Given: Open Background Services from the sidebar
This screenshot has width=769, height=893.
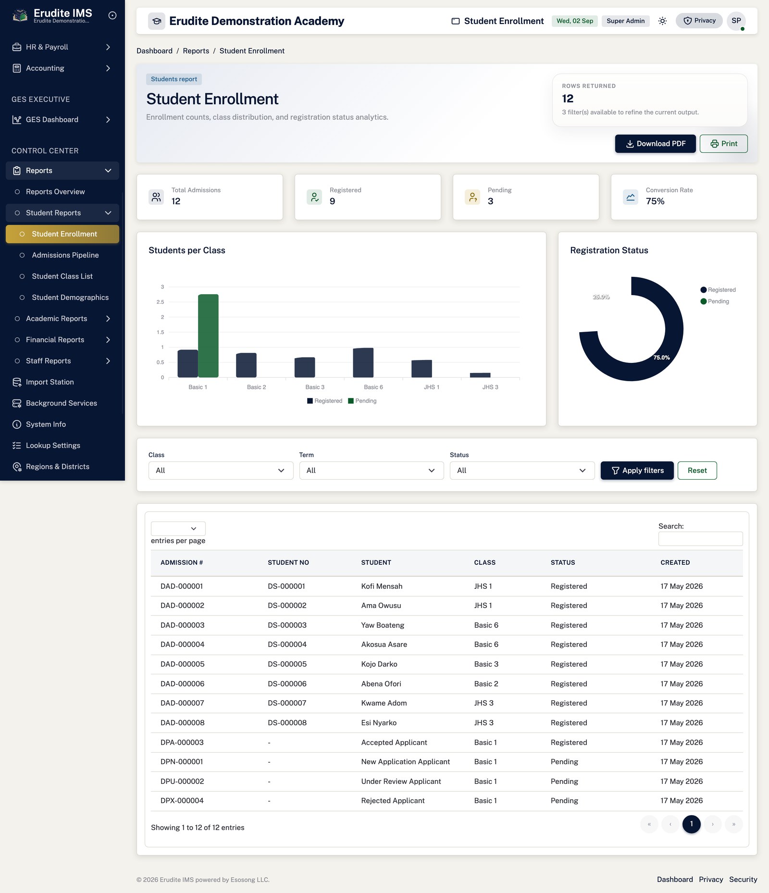Looking at the screenshot, I should [62, 403].
